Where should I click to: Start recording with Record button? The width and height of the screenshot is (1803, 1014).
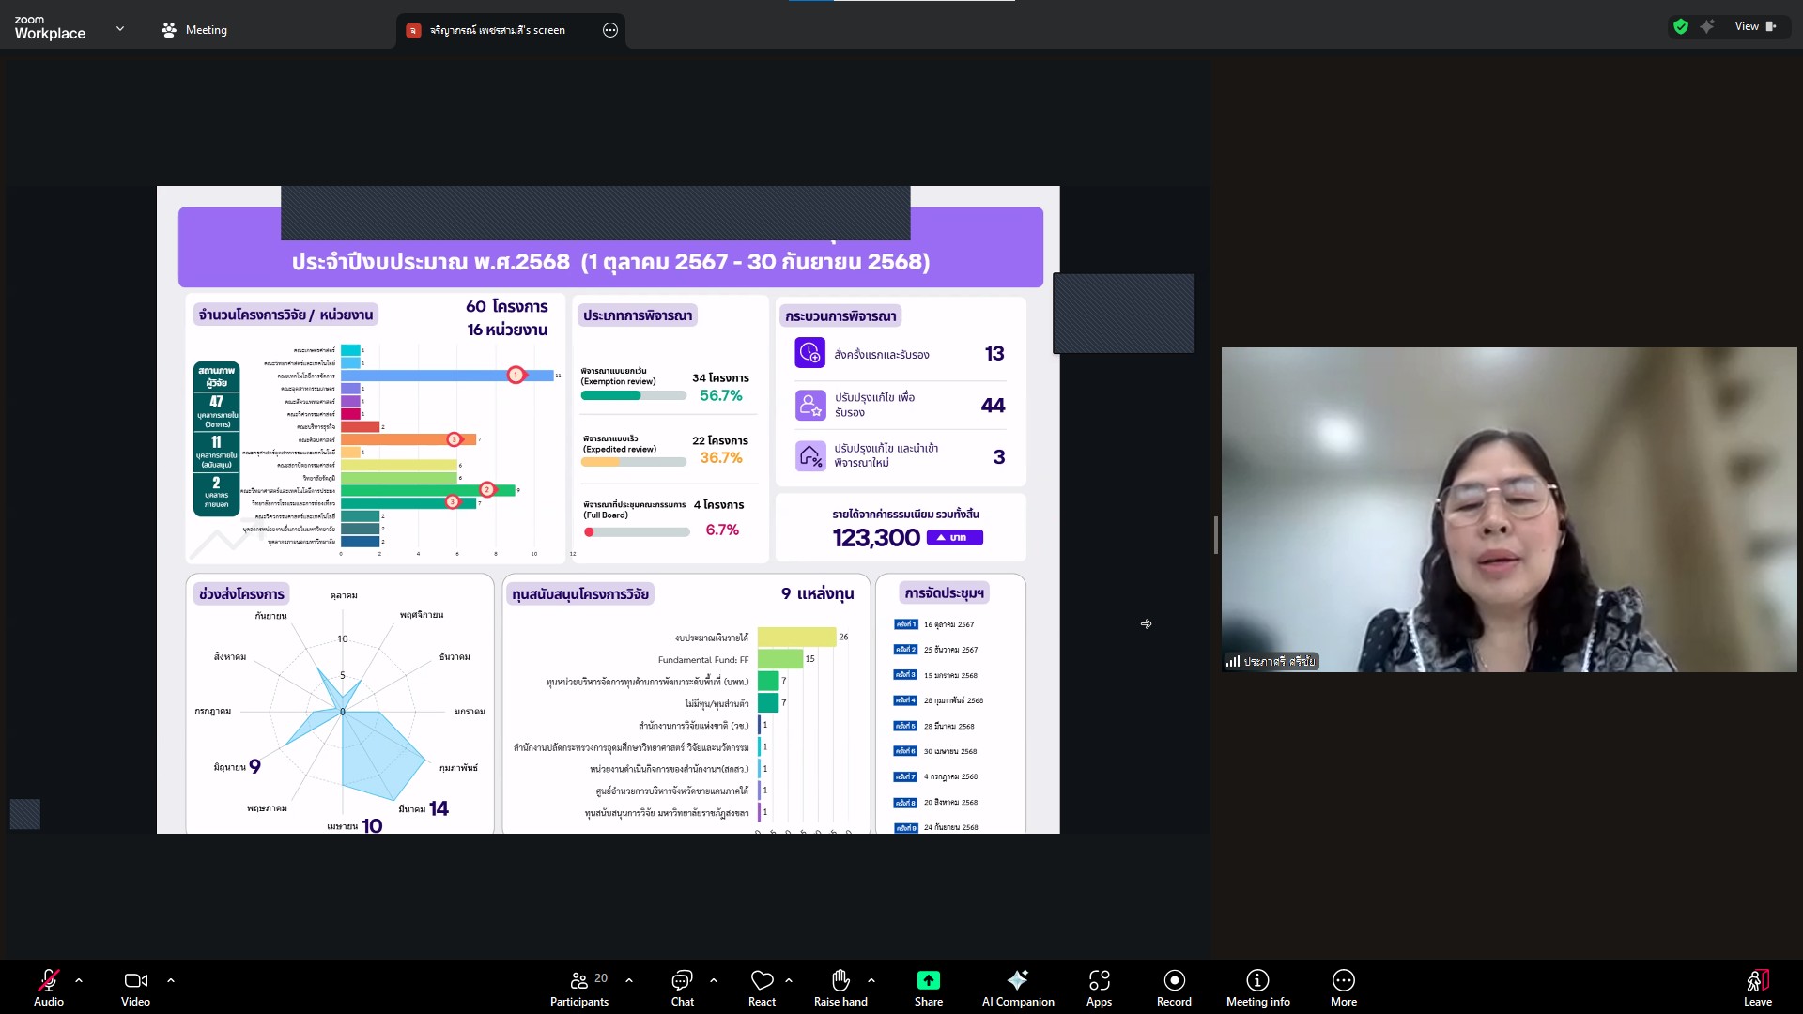coord(1174,987)
